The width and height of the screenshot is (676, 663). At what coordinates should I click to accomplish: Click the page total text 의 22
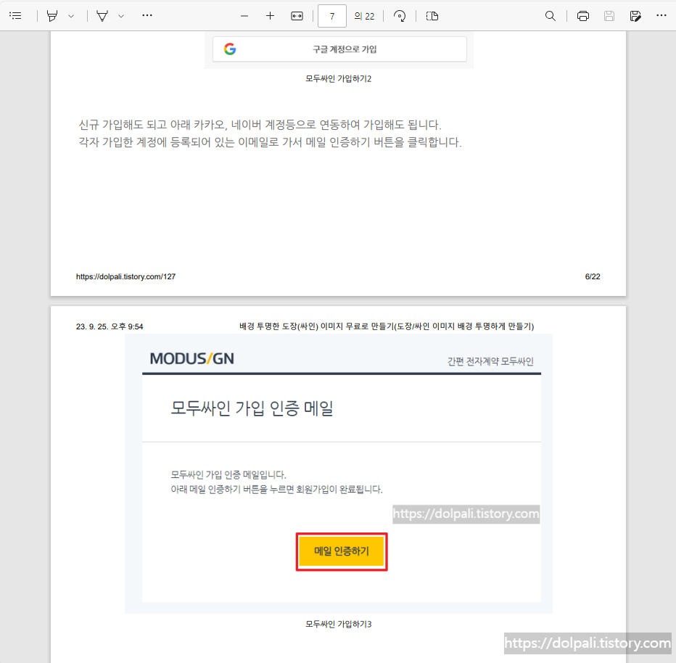point(364,17)
